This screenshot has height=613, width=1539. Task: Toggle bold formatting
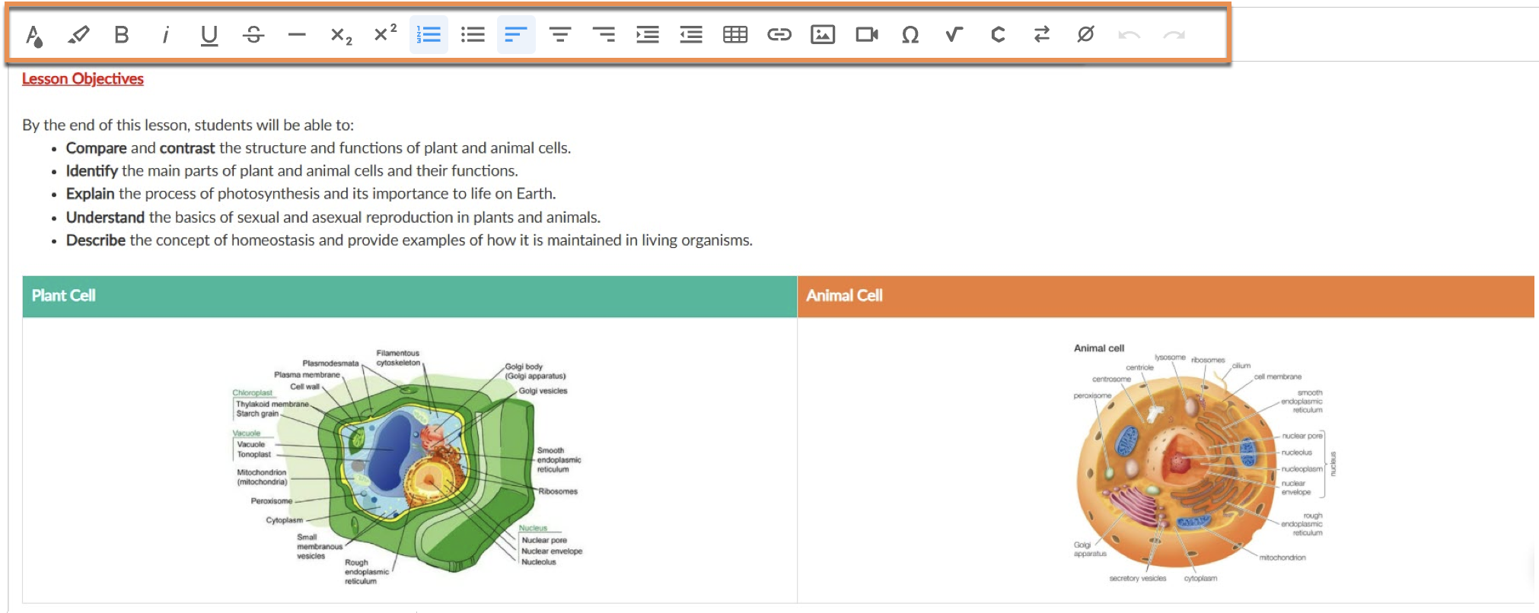coord(121,35)
